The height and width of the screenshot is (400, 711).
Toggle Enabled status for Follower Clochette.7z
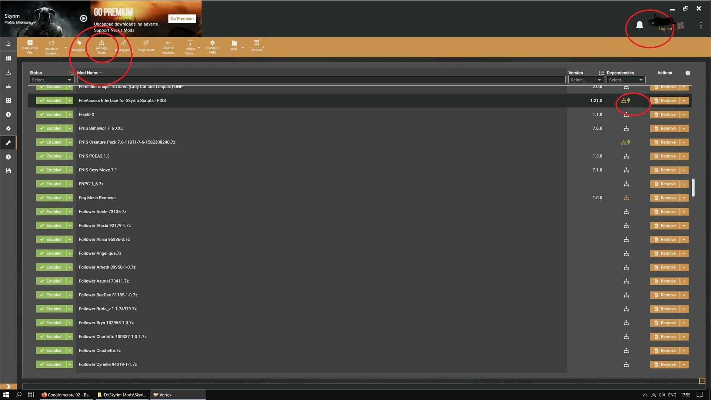pyautogui.click(x=51, y=350)
